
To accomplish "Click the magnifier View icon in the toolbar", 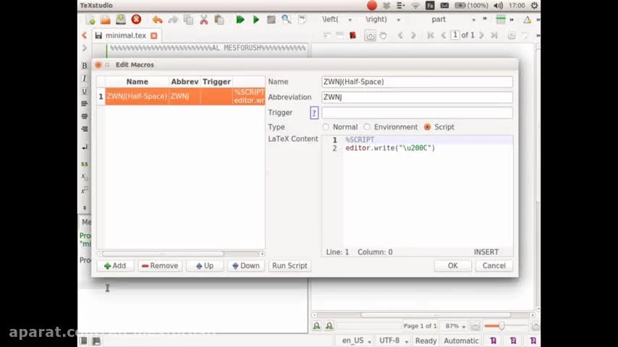I will click(x=286, y=20).
